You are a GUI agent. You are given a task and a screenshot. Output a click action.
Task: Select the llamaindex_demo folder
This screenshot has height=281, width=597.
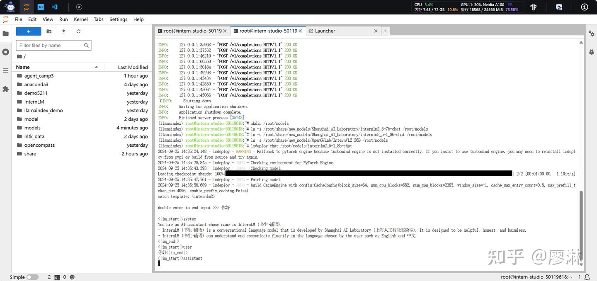tap(82, 111)
